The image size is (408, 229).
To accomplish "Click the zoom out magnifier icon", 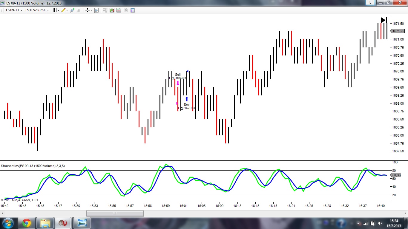I will click(x=79, y=10).
